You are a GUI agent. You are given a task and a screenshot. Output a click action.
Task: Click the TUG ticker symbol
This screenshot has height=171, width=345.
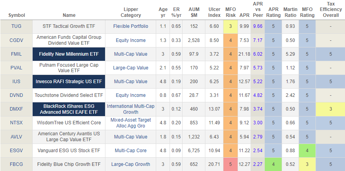pos(16,26)
